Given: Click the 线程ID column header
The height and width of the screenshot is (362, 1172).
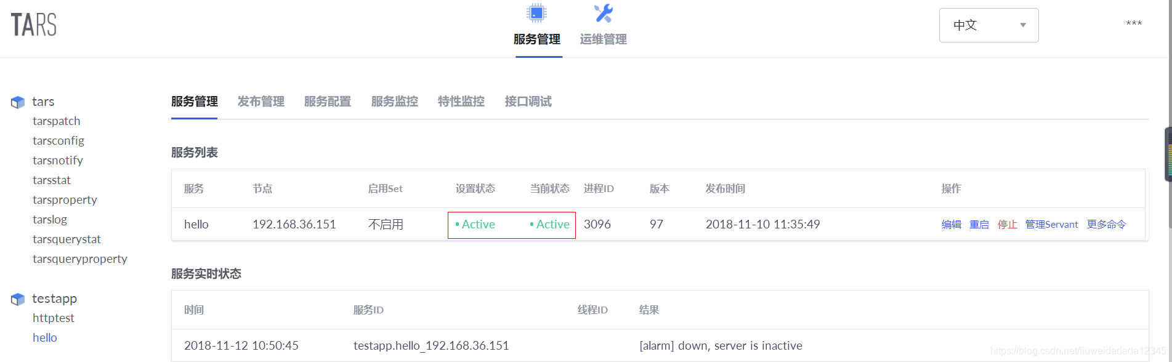Looking at the screenshot, I should tap(592, 310).
